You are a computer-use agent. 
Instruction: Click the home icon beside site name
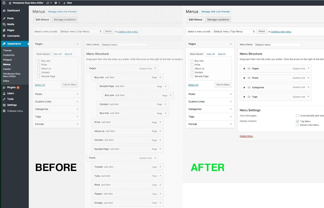click(10, 3)
